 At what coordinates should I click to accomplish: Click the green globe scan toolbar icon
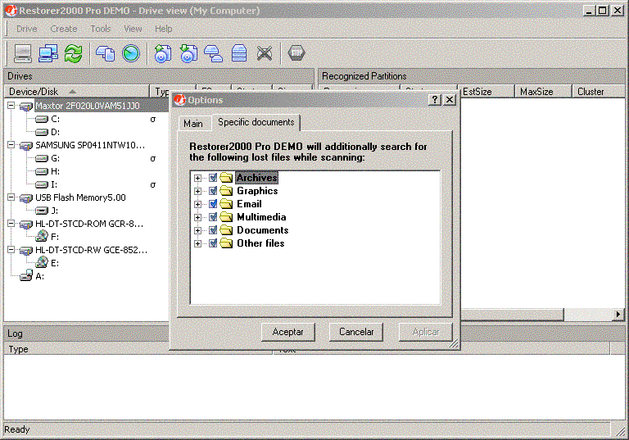[x=131, y=53]
